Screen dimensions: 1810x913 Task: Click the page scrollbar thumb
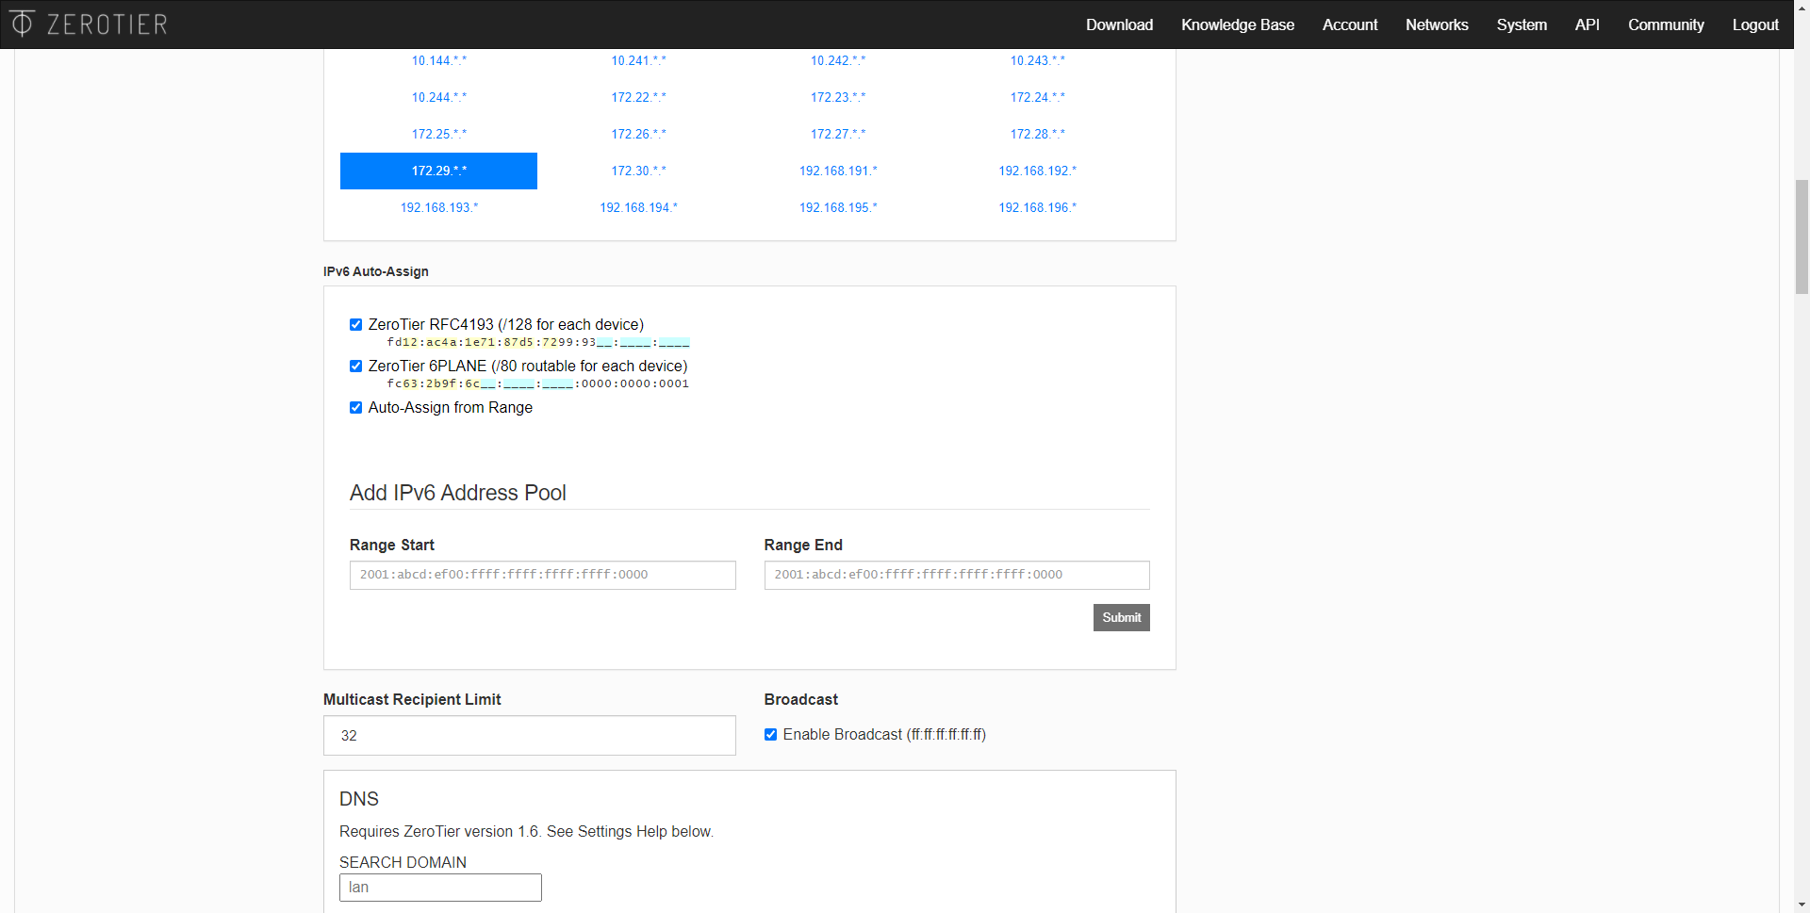[x=1802, y=236]
